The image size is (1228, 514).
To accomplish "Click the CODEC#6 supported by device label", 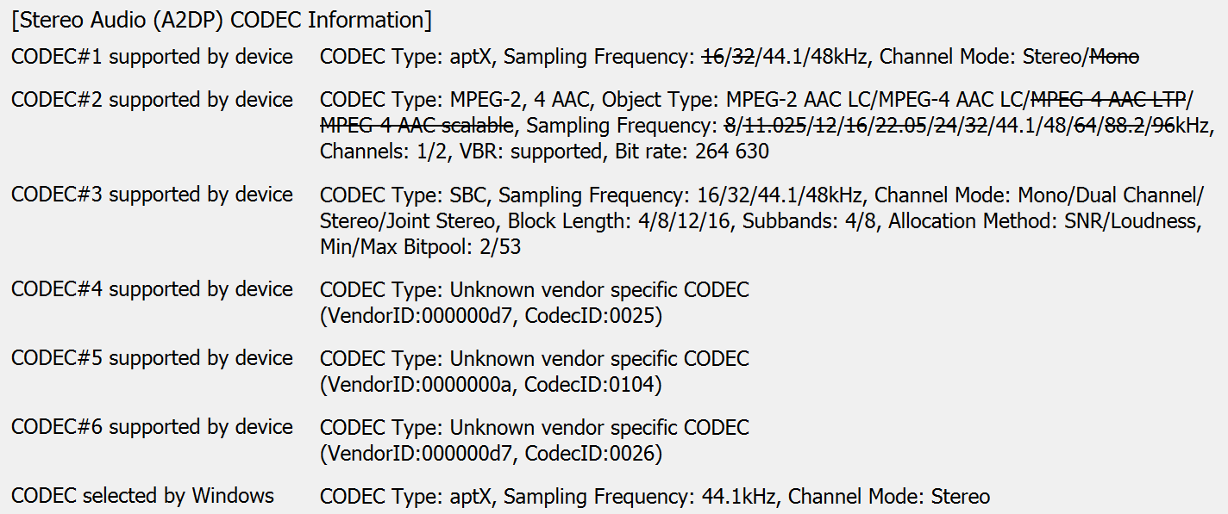I will tap(152, 427).
